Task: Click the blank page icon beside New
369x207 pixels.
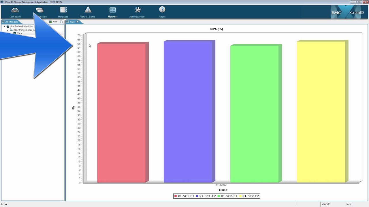Action: 61,22
